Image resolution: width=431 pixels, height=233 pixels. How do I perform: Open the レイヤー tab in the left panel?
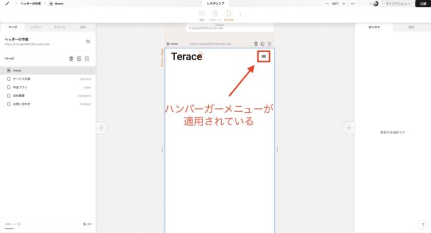[x=36, y=27]
